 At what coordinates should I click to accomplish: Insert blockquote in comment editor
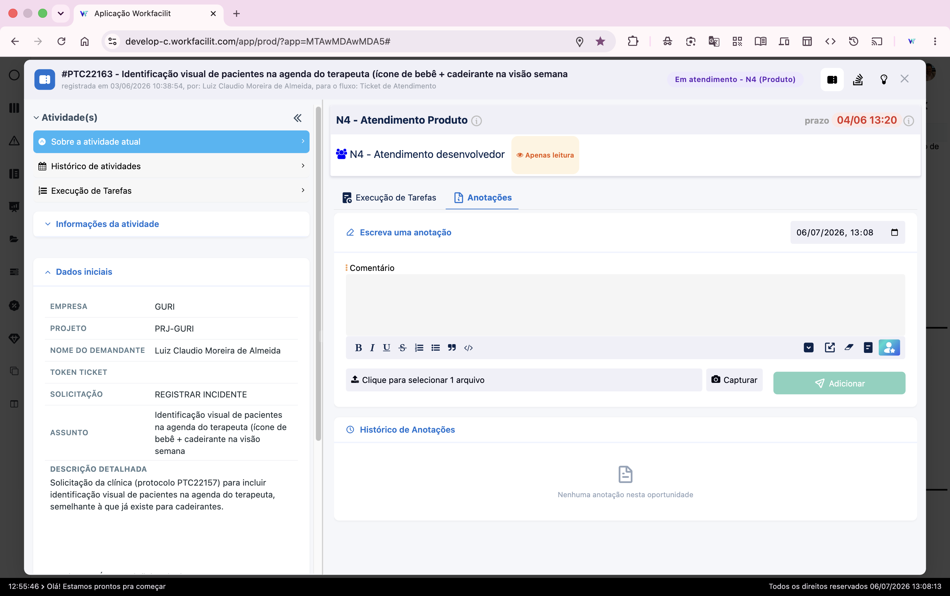click(452, 348)
